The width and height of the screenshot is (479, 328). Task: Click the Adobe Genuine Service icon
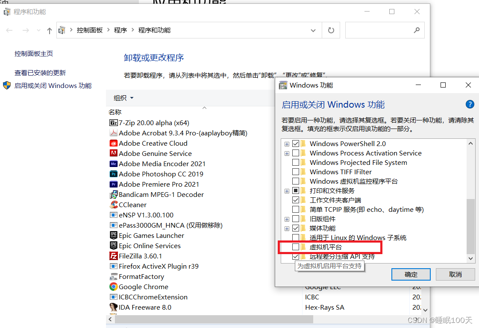[x=113, y=153]
